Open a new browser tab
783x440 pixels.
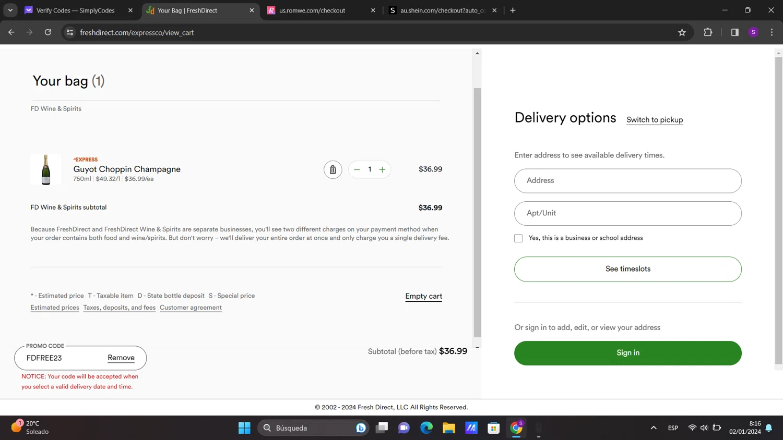[513, 10]
